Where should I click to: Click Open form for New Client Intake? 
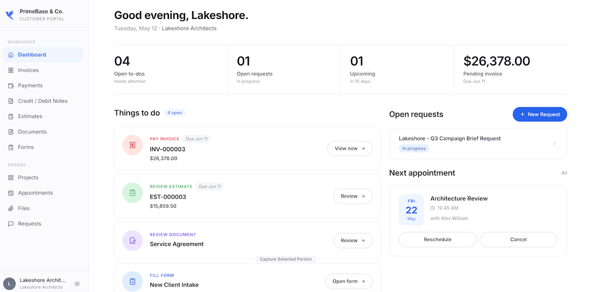pos(349,282)
